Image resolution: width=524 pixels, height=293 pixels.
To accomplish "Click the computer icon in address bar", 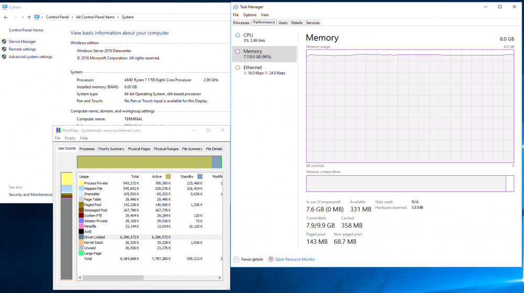I will click(37, 17).
